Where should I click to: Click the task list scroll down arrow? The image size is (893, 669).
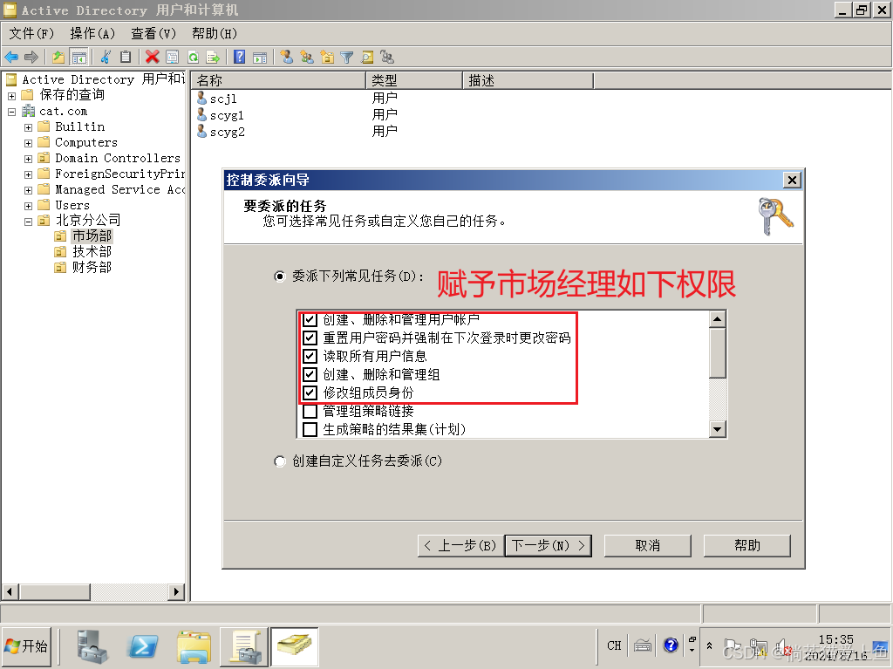click(x=718, y=430)
